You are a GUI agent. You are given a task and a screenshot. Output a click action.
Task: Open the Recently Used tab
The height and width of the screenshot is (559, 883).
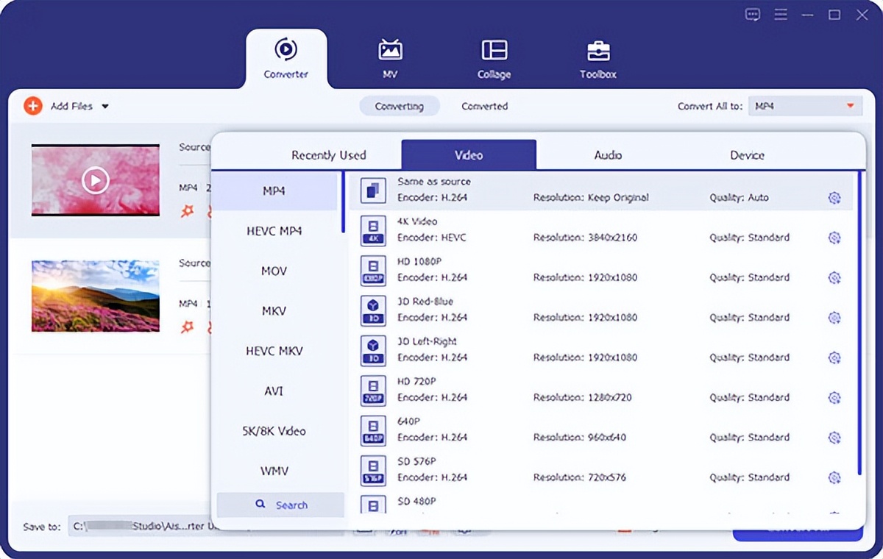[328, 155]
